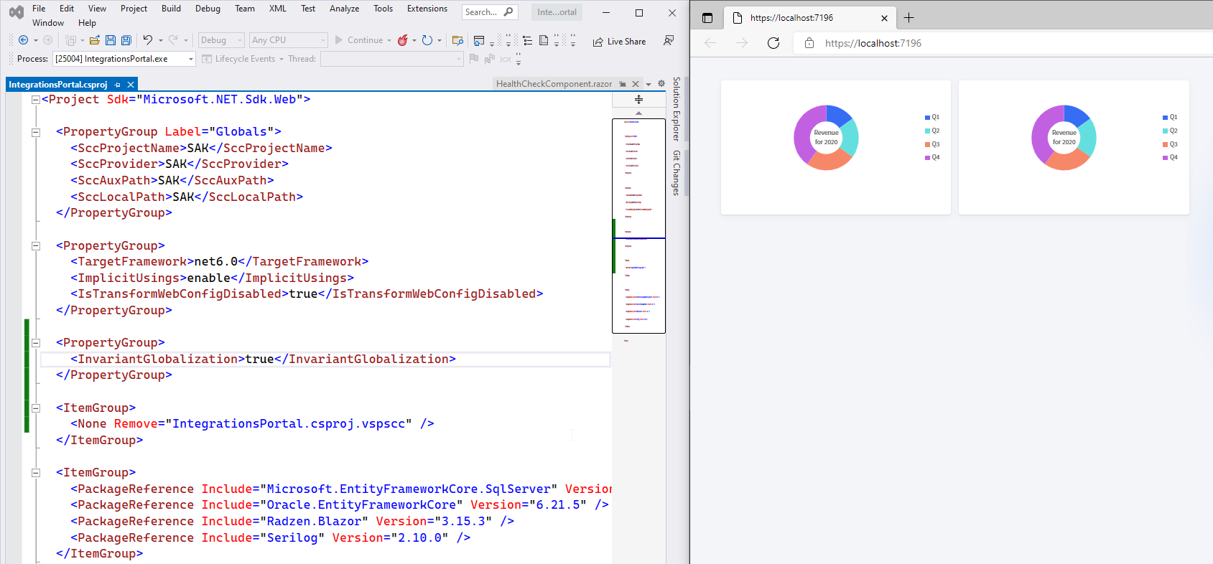Open the dropdown arrow next to Continue
This screenshot has width=1213, height=564.
click(x=389, y=40)
